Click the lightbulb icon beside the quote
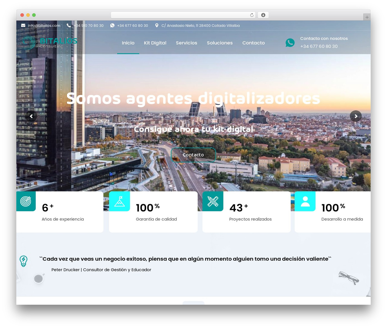Viewport: 387px width, 328px height. [24, 261]
